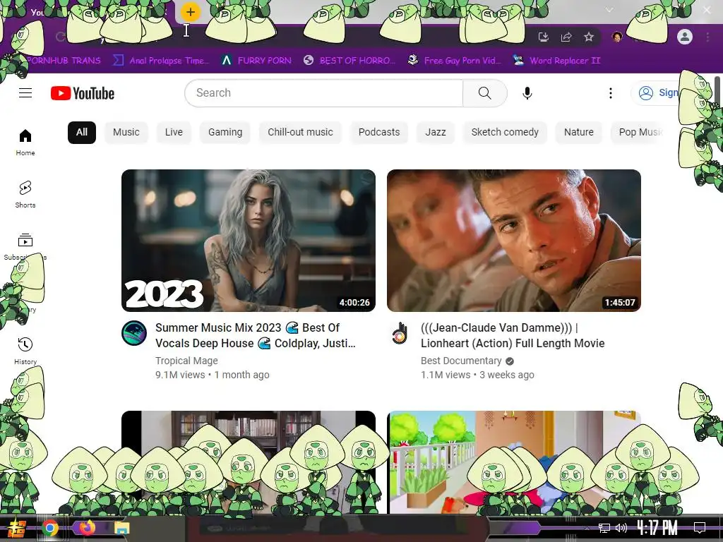Click the YouTube logo
Viewport: 723px width, 542px height.
(83, 93)
